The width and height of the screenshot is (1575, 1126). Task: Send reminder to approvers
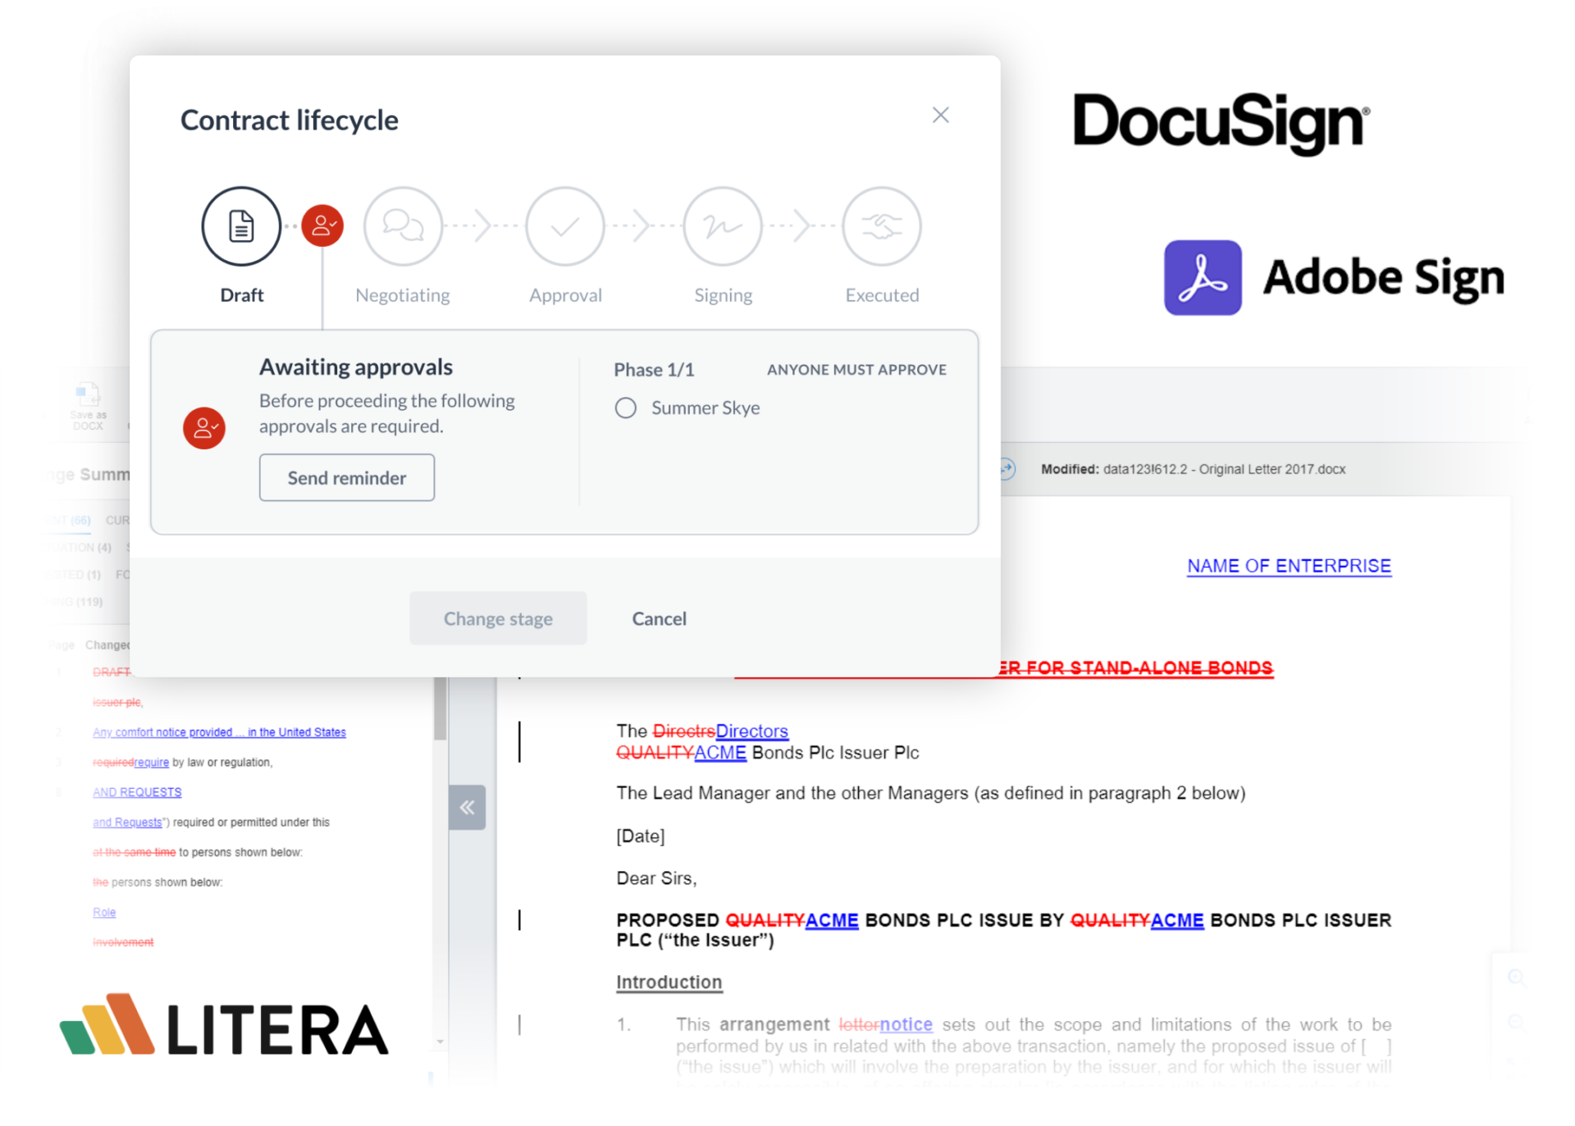click(x=347, y=477)
